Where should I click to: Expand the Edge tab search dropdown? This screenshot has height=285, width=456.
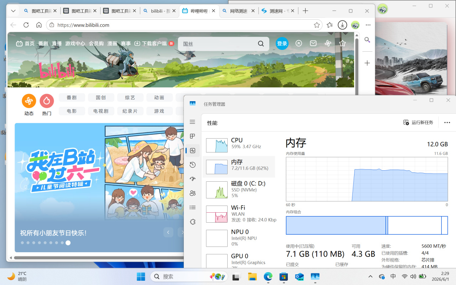(13, 11)
